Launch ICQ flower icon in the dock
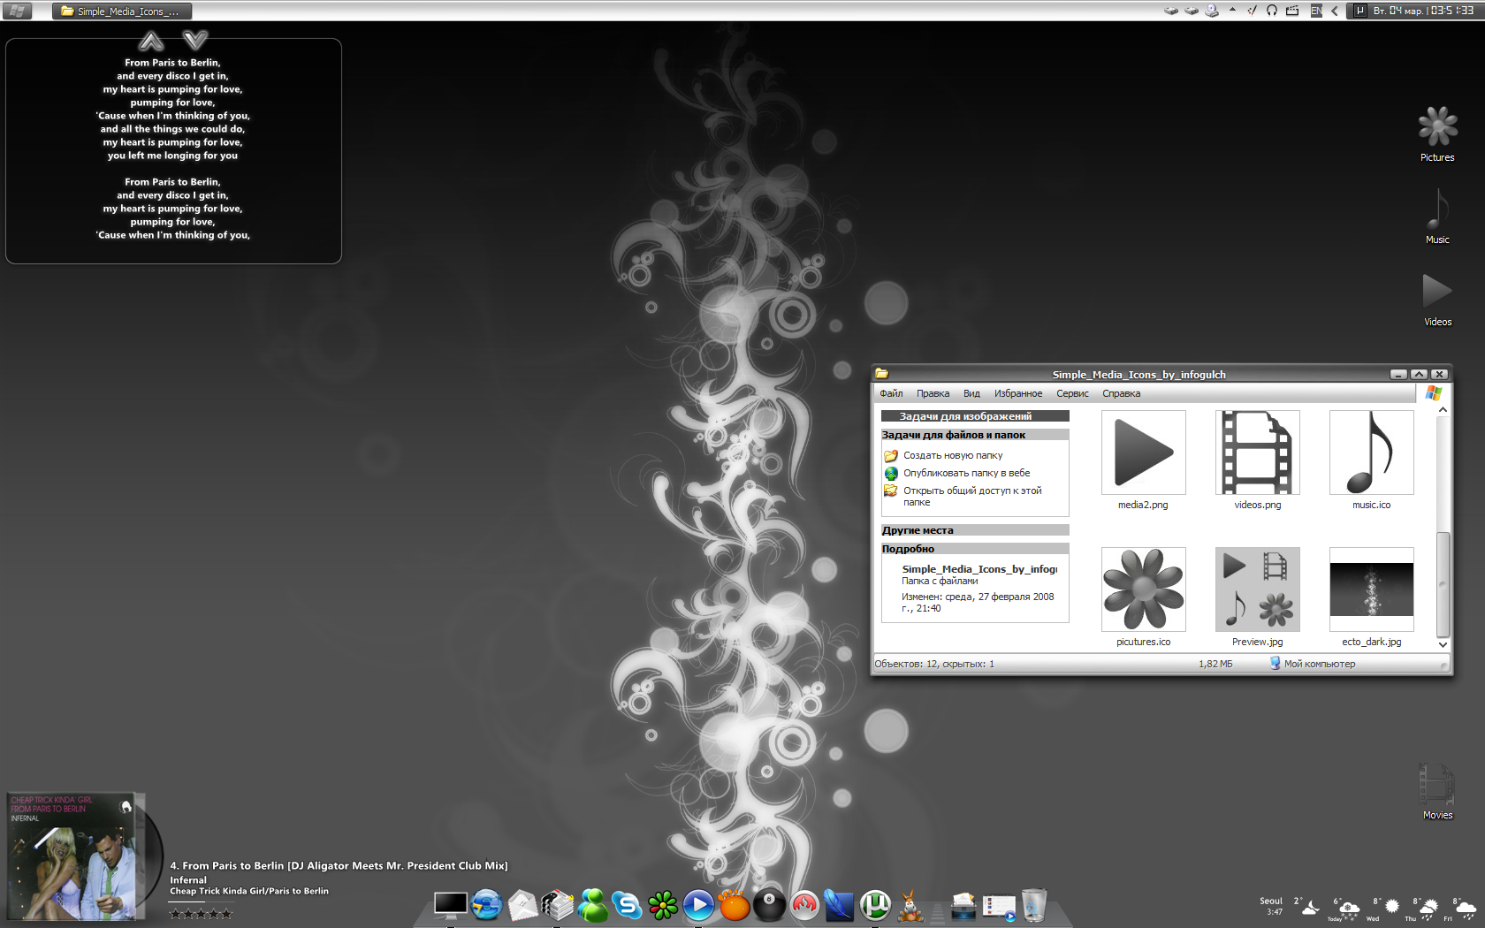1485x928 pixels. pyautogui.click(x=663, y=905)
